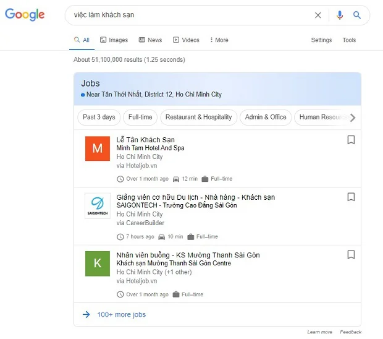Viewport: 383px width, 339px height.
Task: Switch to the Videos tab
Action: (x=186, y=40)
